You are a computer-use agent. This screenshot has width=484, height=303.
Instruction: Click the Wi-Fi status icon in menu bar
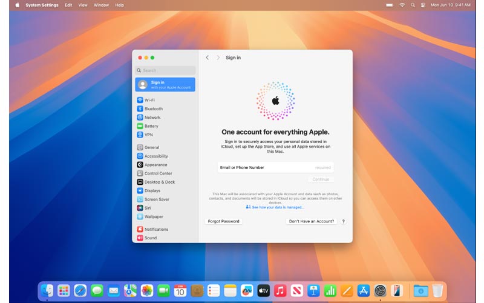point(402,5)
